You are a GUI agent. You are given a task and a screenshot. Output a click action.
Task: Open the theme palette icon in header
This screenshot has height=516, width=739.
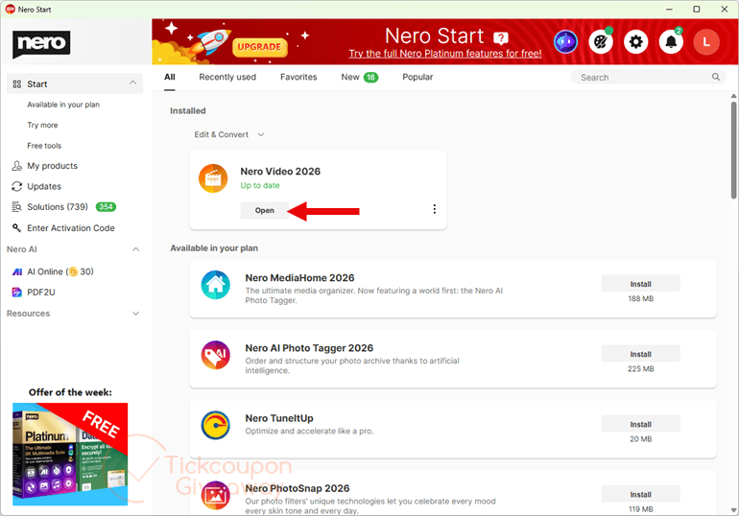(601, 42)
